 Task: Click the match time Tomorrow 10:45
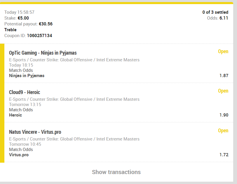[25, 144]
